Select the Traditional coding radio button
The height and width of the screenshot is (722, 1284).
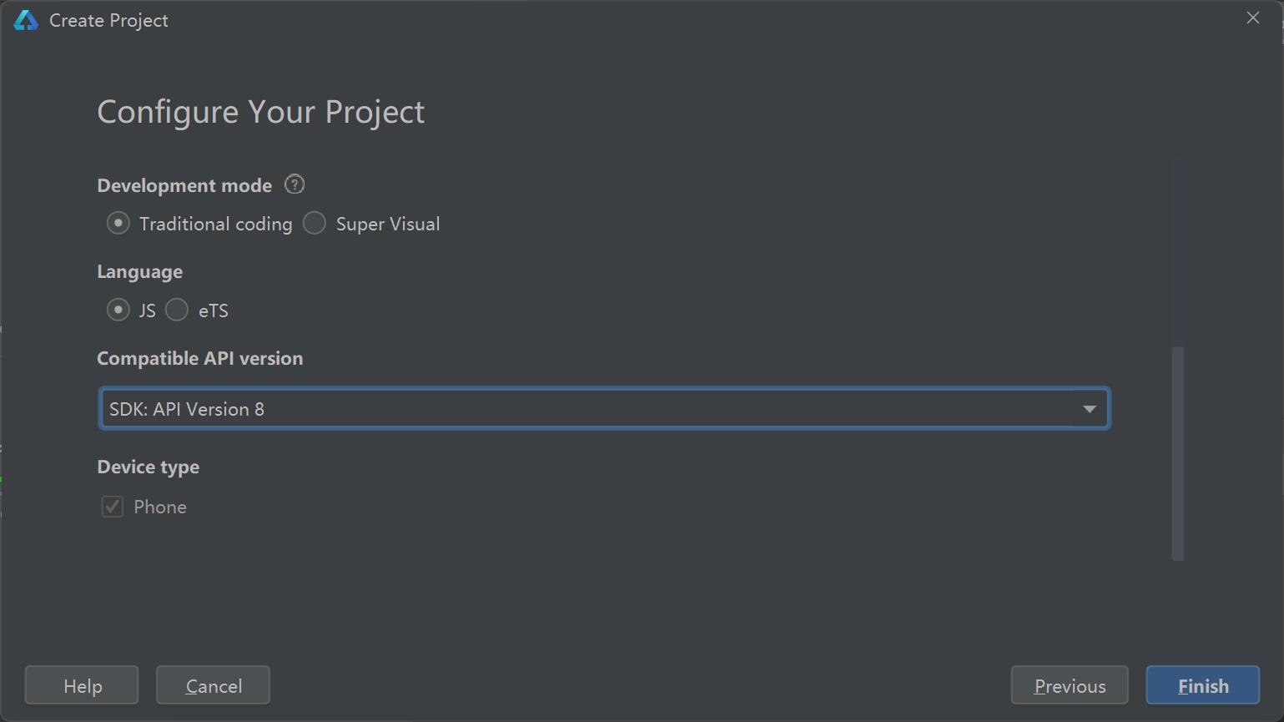[118, 224]
